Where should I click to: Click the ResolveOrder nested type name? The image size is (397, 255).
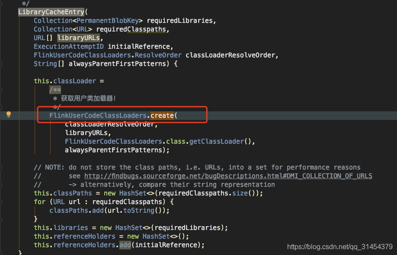[x=158, y=55]
